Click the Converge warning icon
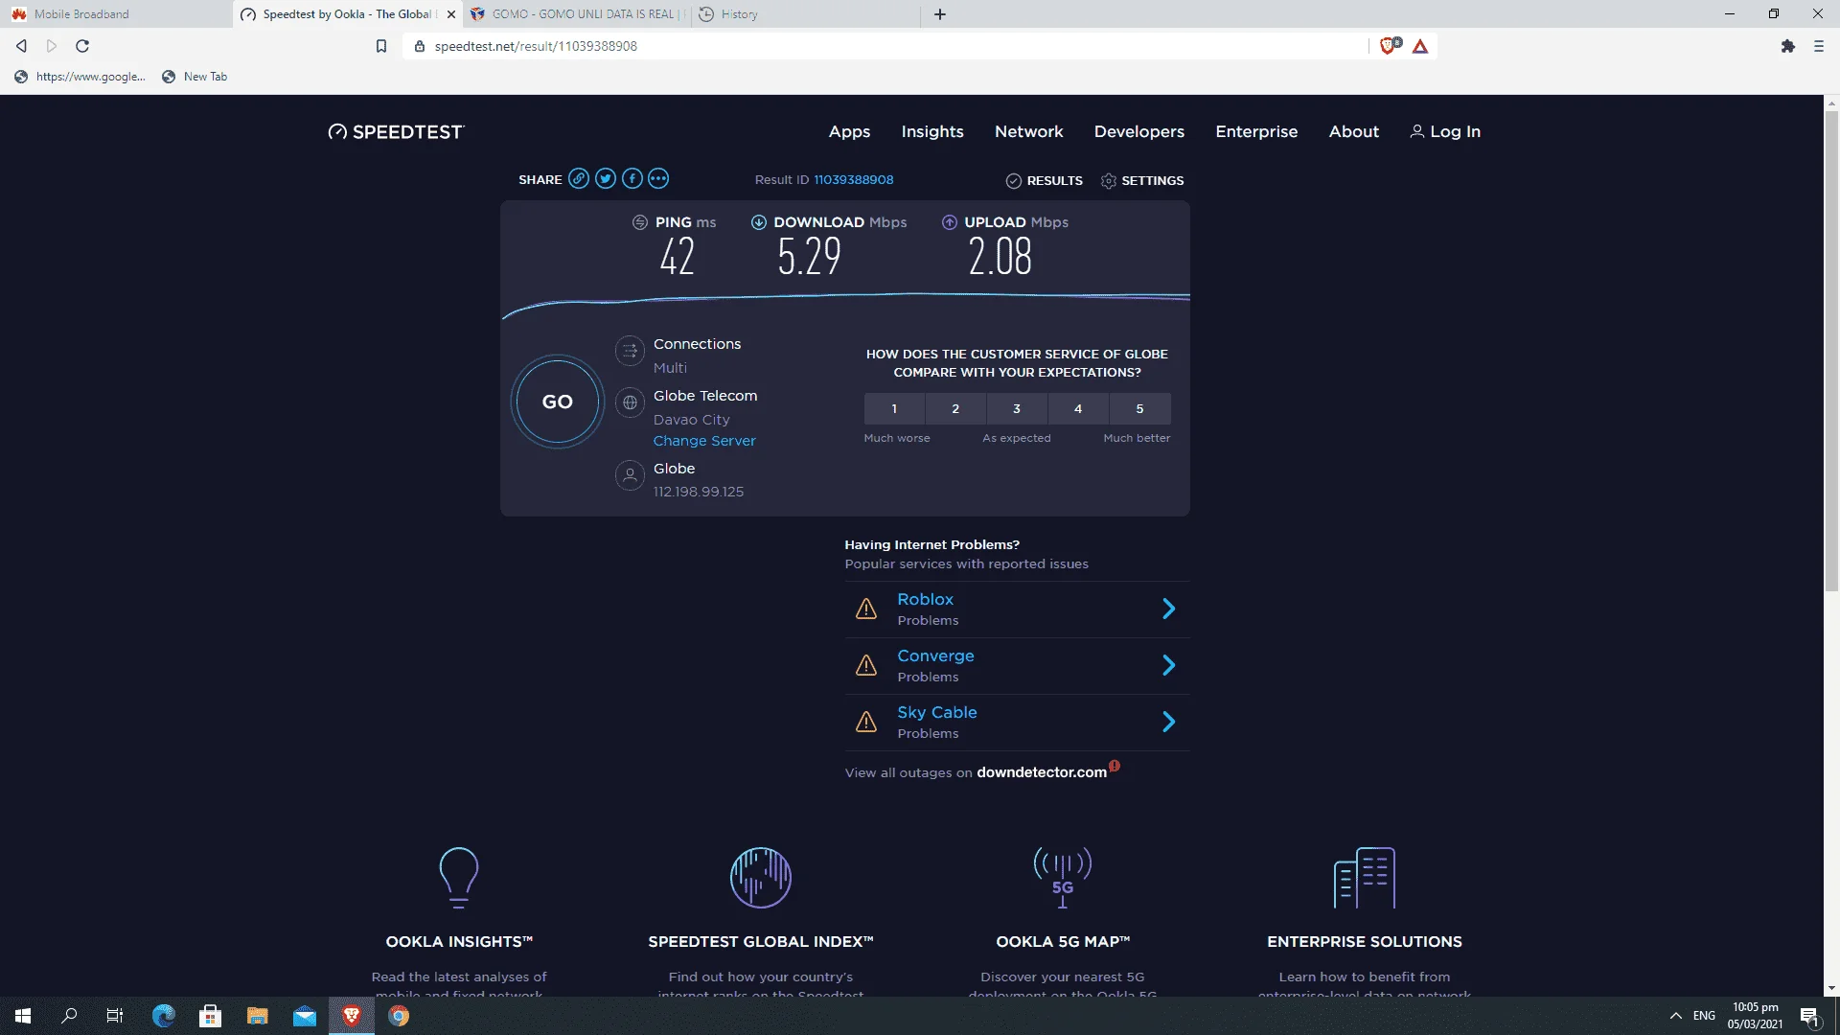Viewport: 1840px width, 1035px height. coord(866,666)
